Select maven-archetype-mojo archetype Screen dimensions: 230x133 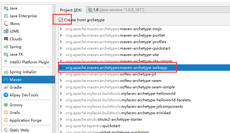click(x=114, y=29)
